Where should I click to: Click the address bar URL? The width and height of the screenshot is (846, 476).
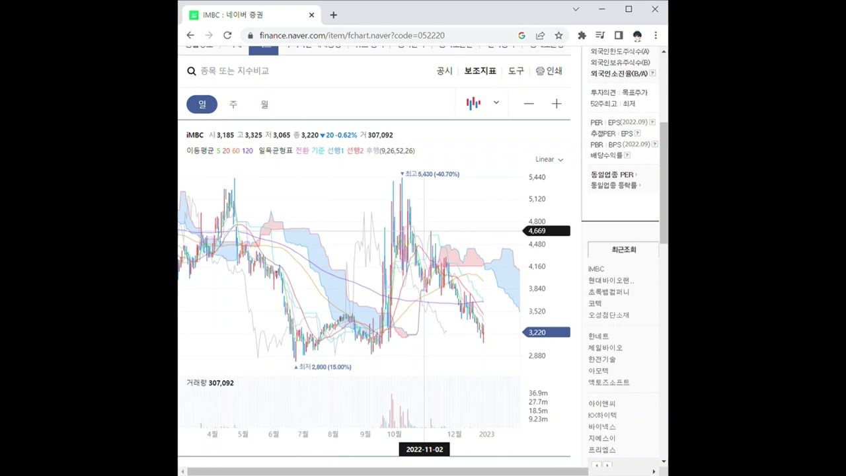[352, 35]
